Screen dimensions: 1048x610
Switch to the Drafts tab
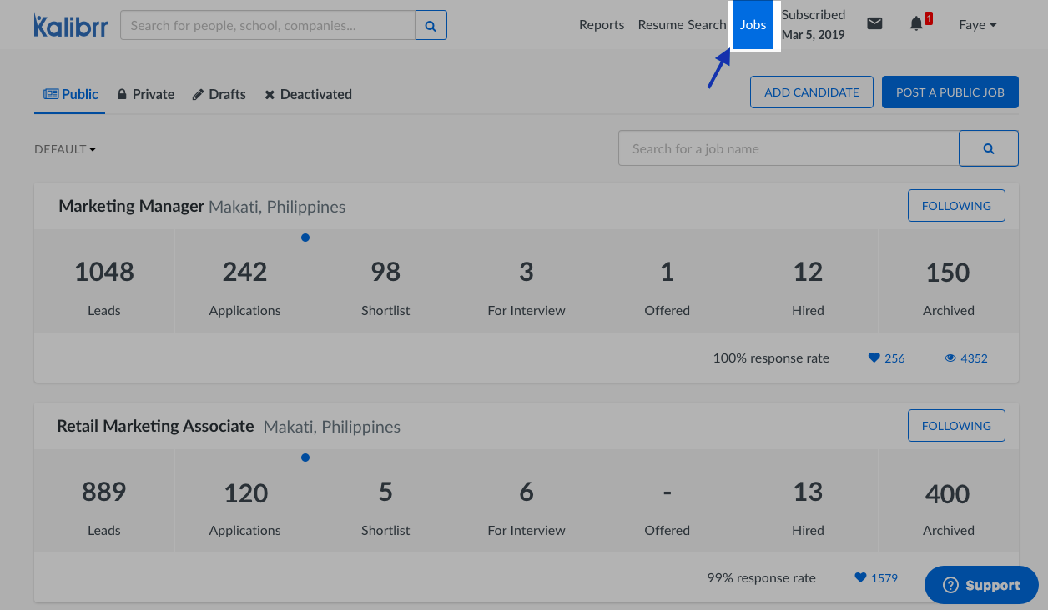(x=219, y=95)
